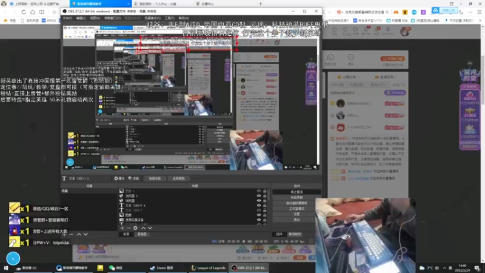The width and height of the screenshot is (485, 273).
Task: Move scene up with the scenes arrow
Action: [x=79, y=234]
